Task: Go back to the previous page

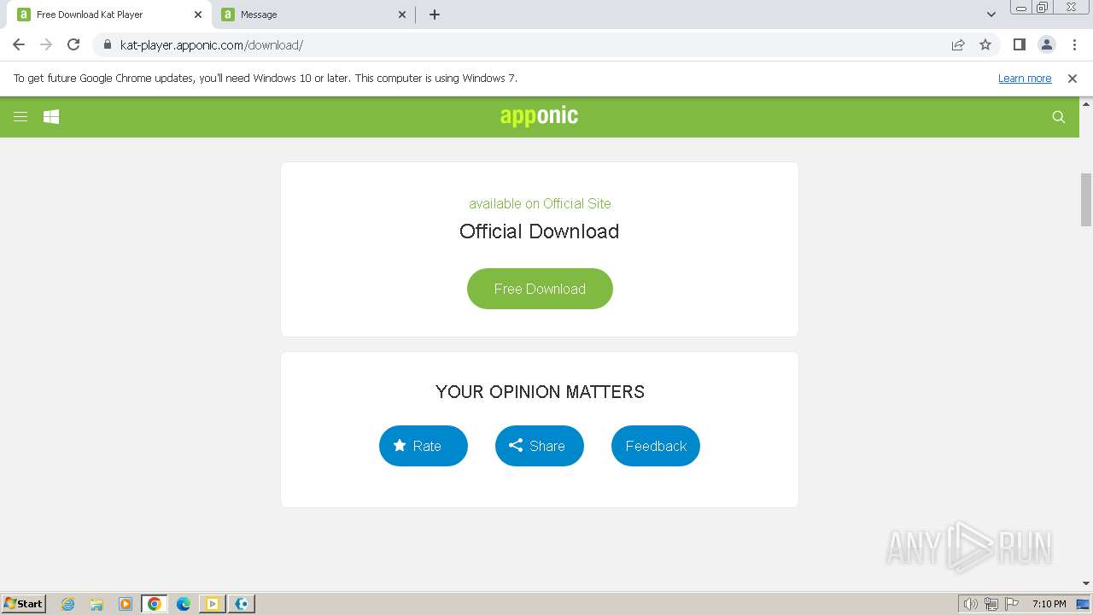Action: [19, 44]
